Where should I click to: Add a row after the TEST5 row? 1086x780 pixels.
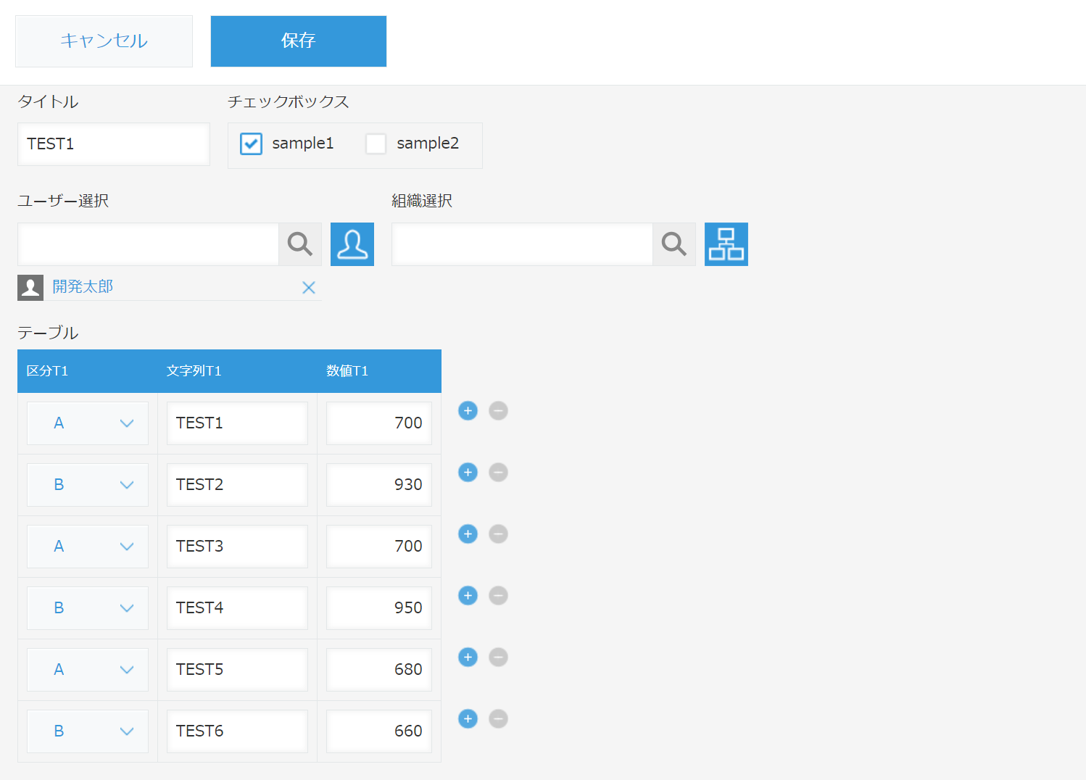(468, 657)
